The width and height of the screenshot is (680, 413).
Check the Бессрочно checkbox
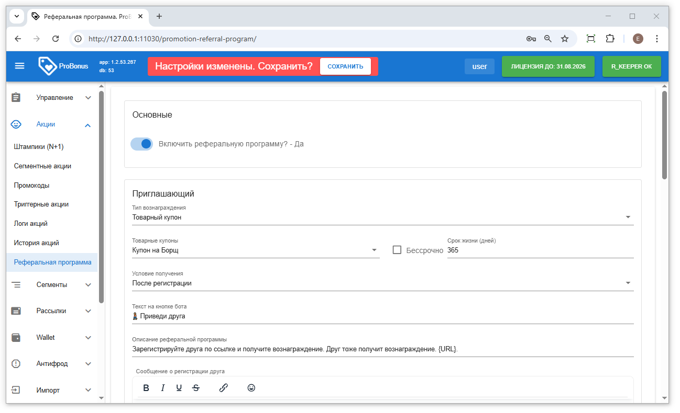point(397,250)
